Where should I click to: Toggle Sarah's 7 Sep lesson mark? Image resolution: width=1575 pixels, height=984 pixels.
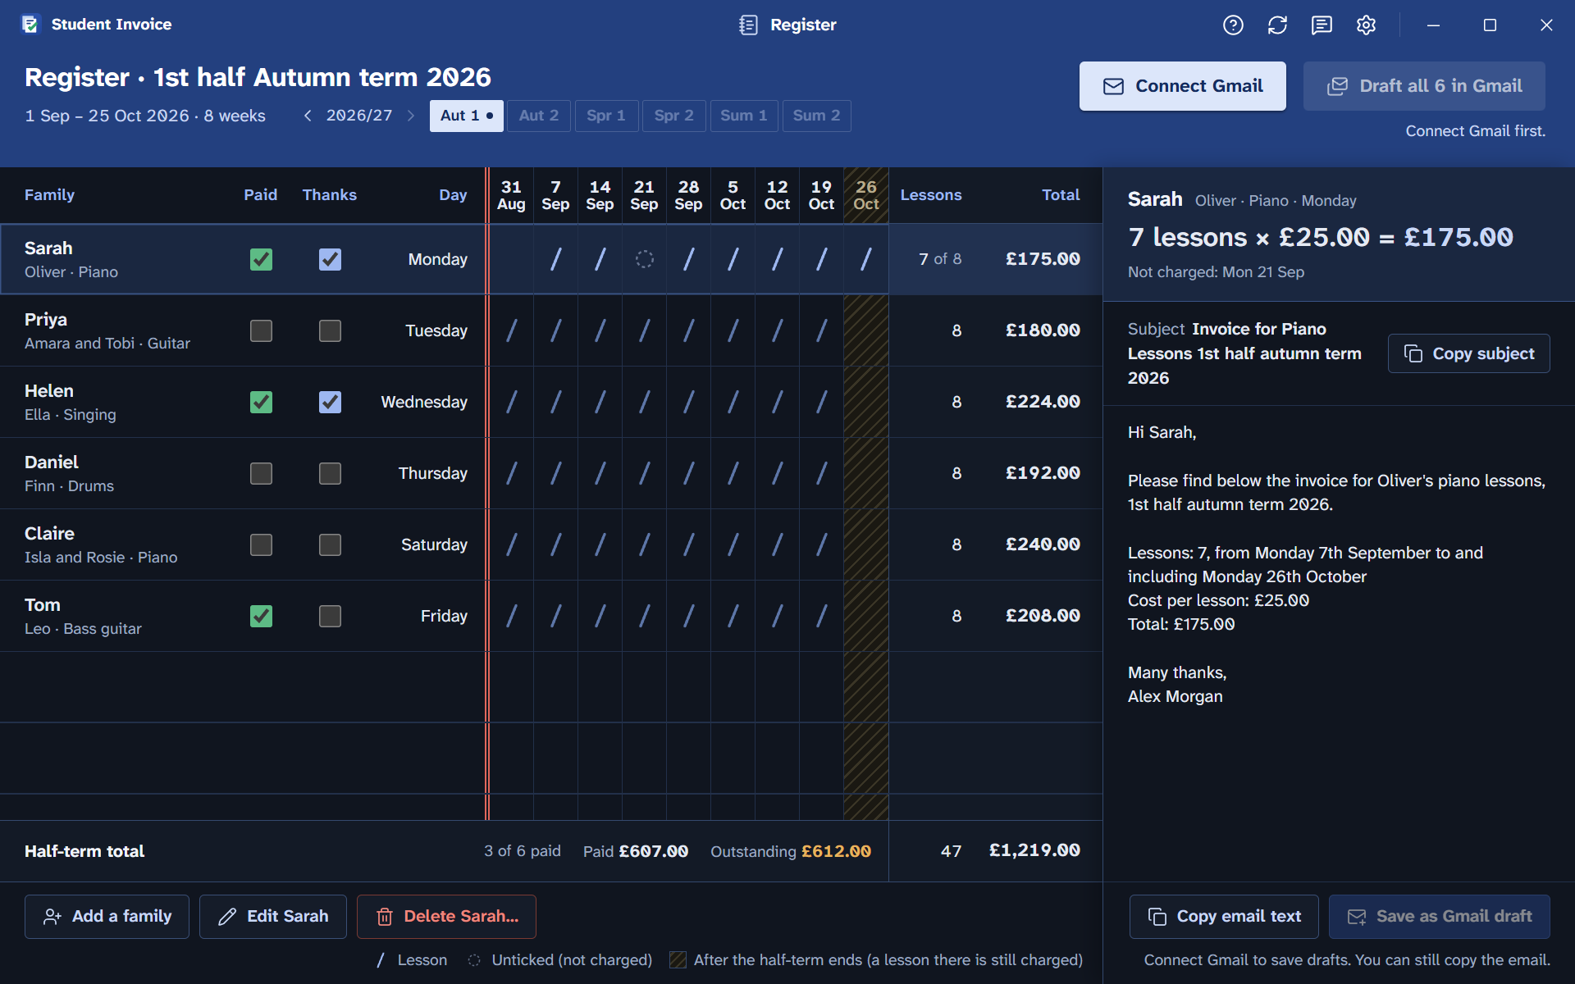click(x=556, y=259)
